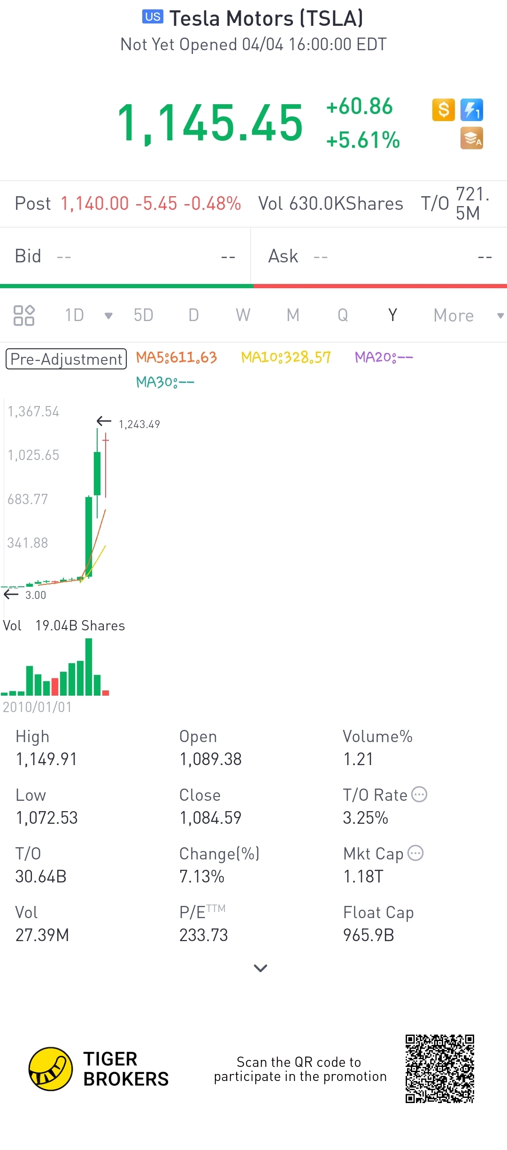The image size is (507, 1150).
Task: Tap the MA5:611.63 indicator label
Action: coord(177,357)
